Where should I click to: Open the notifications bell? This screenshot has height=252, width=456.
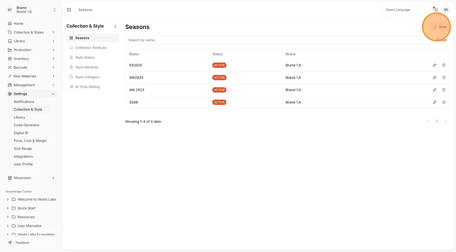click(436, 10)
